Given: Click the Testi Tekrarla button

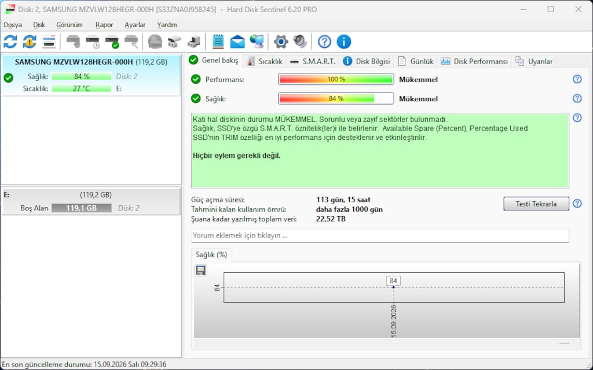Looking at the screenshot, I should (x=536, y=204).
